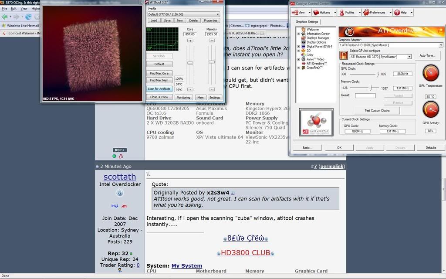Screen dimensions: 446x279
Task: Open the Hotkeys dropdown arrow
Action: click(335, 13)
